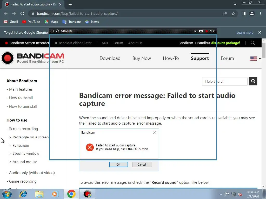
Task: Click the Bandicam logo
Action: 32,58
